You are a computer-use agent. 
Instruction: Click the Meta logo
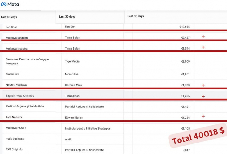point(10,4)
